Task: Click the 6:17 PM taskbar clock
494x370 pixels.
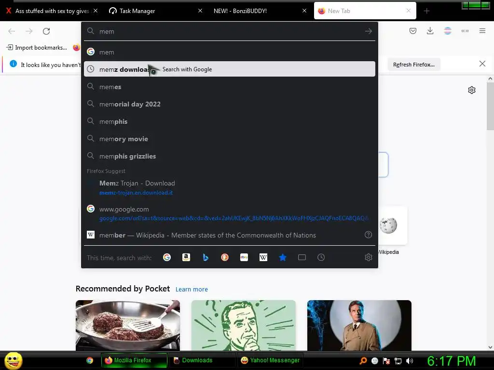Action: tap(451, 361)
